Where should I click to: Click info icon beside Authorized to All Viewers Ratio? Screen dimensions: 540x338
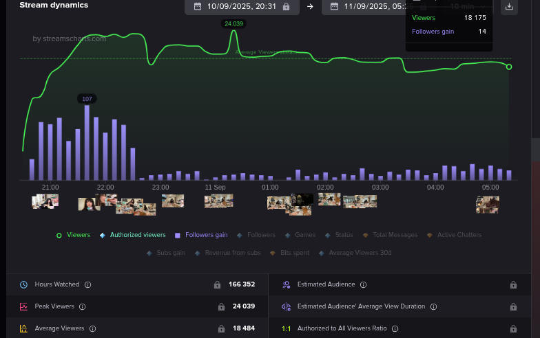[x=395, y=328]
